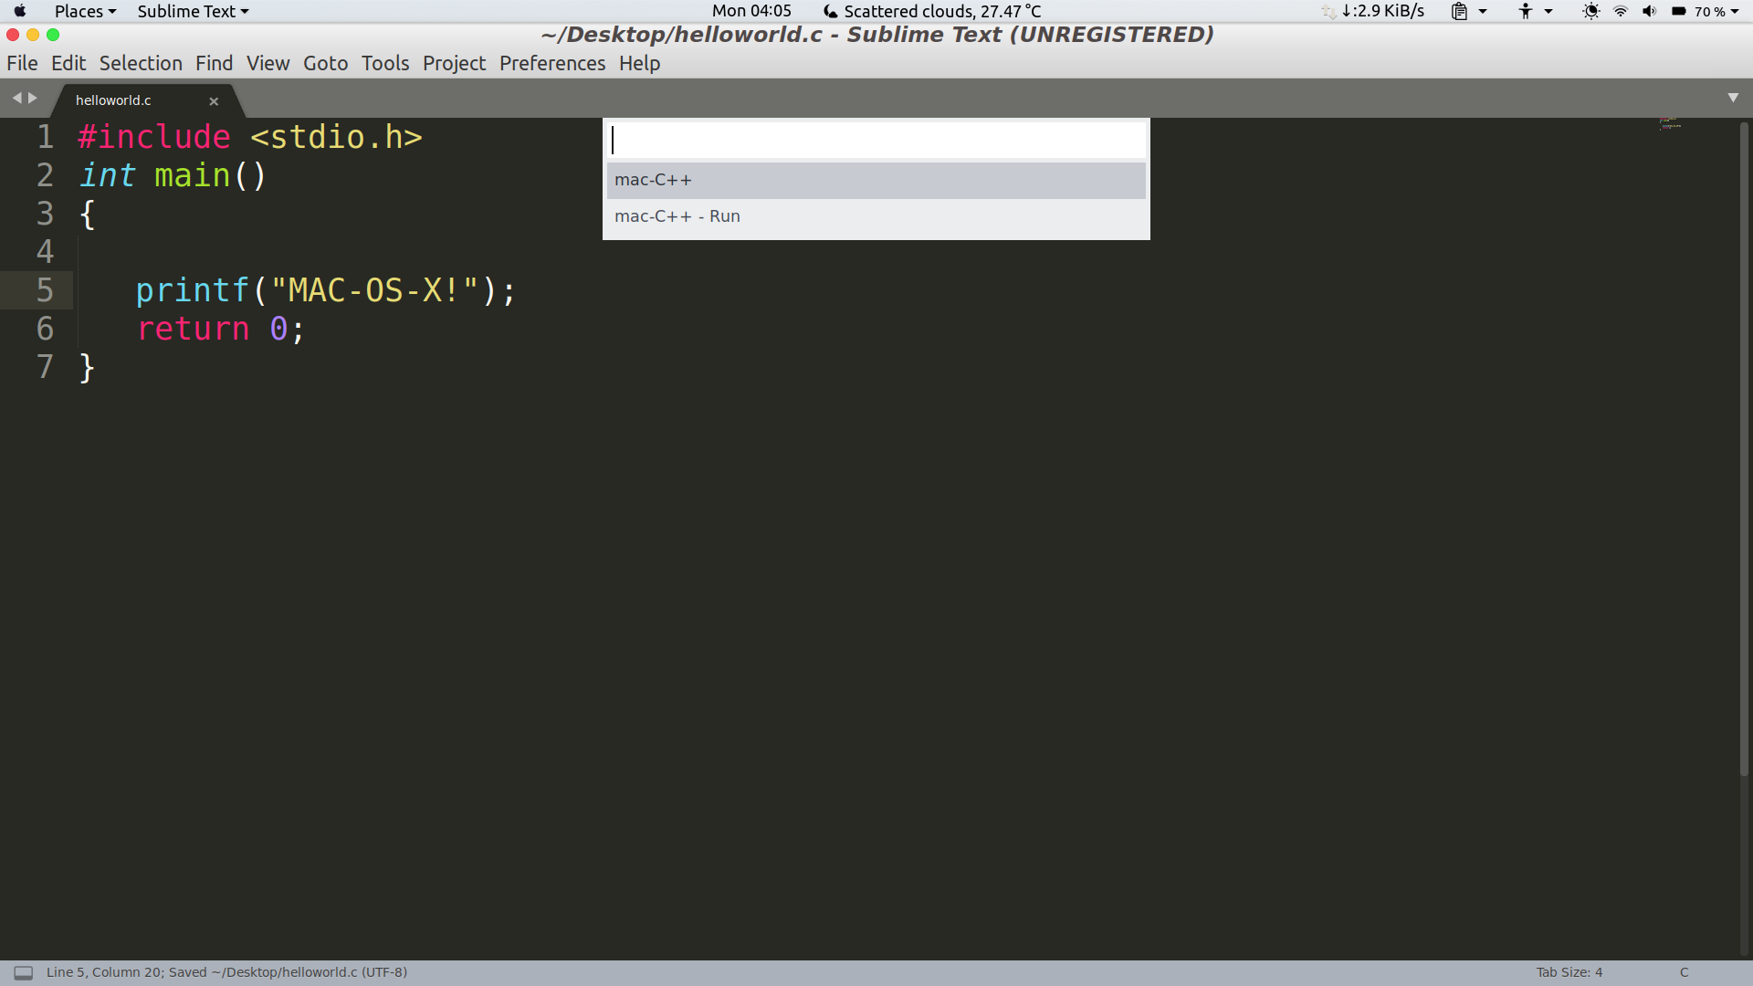Go to previous tab using left arrow
The image size is (1753, 986).
click(16, 98)
